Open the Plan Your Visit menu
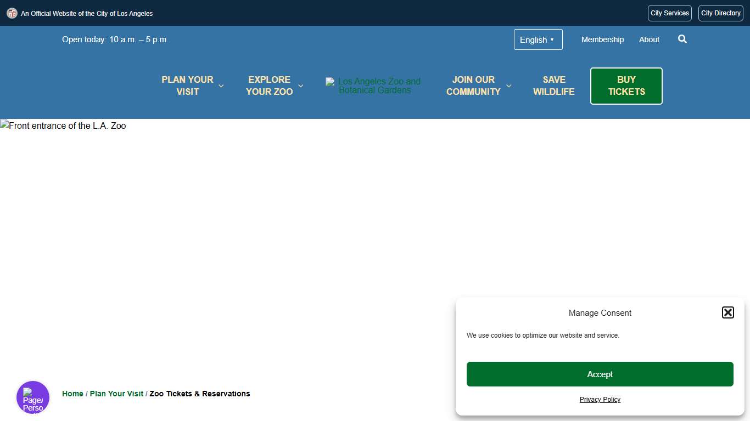750x421 pixels. click(x=187, y=86)
